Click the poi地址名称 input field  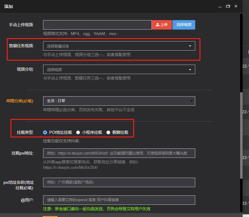coord(119,182)
